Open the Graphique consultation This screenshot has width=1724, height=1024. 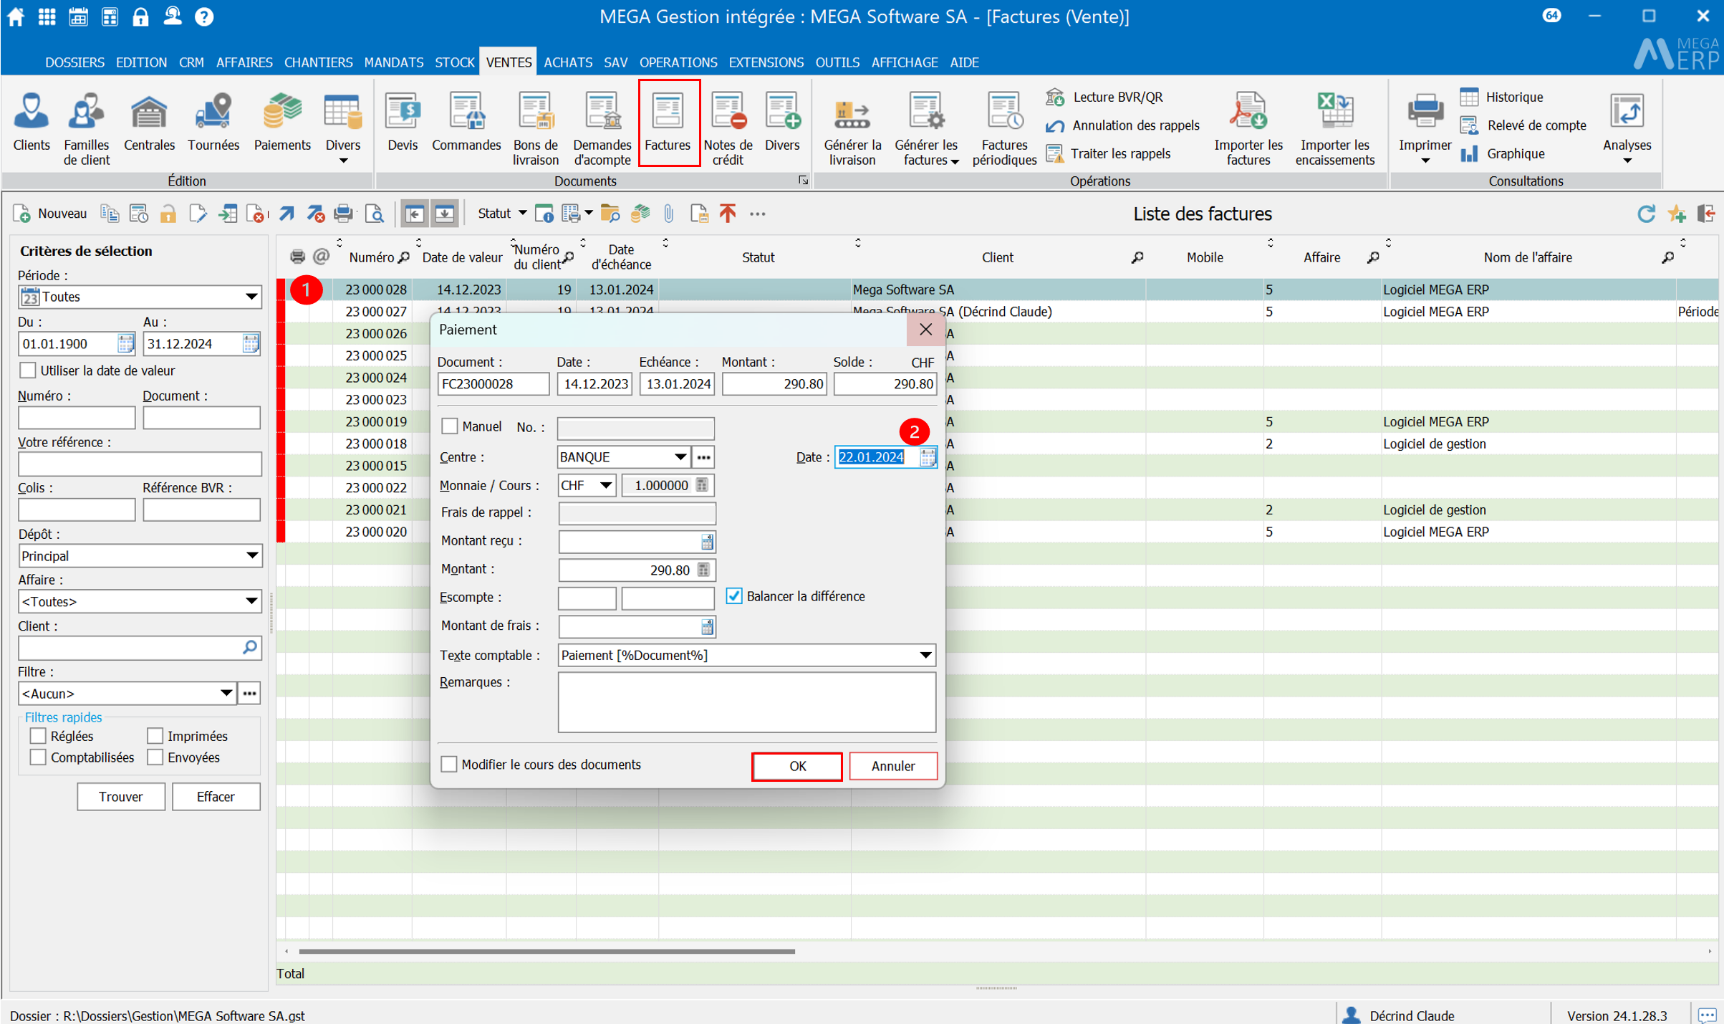(x=1503, y=153)
